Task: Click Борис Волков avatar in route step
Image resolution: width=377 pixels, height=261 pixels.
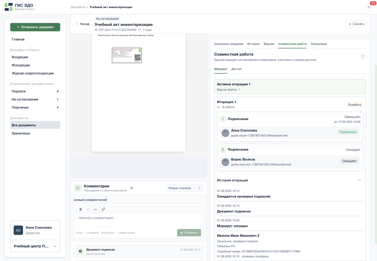Action: point(225,162)
